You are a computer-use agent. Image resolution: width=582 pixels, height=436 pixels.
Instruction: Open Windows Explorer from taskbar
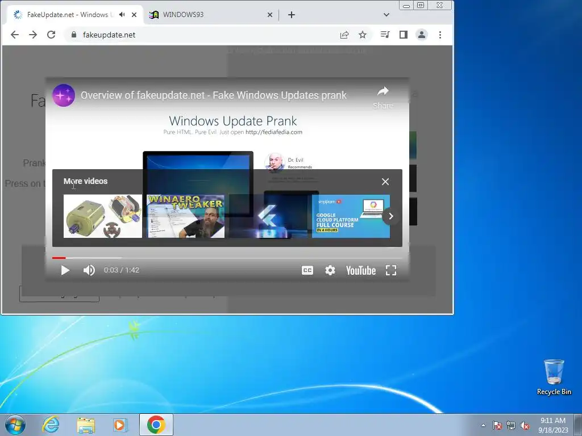86,425
